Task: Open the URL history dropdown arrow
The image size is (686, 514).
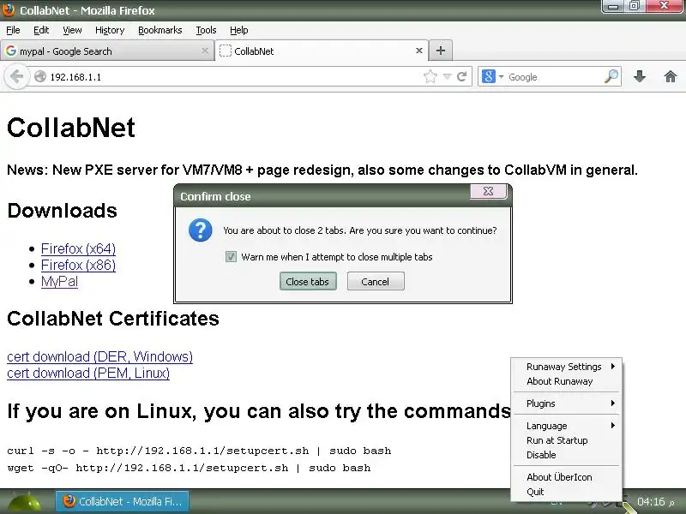Action: coord(447,76)
